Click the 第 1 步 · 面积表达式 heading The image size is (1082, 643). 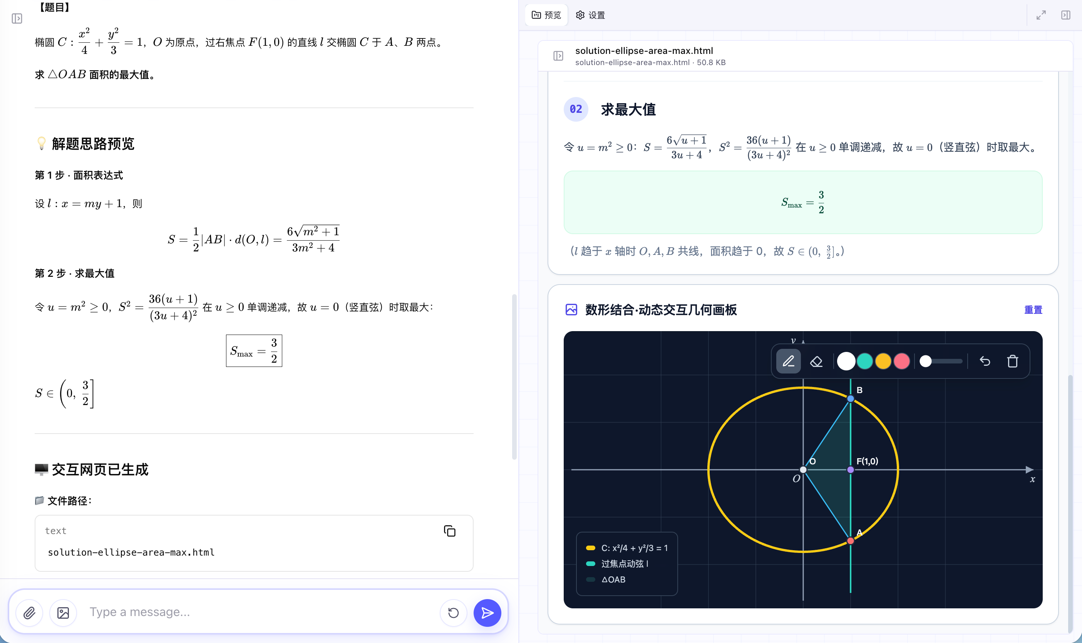pyautogui.click(x=79, y=176)
